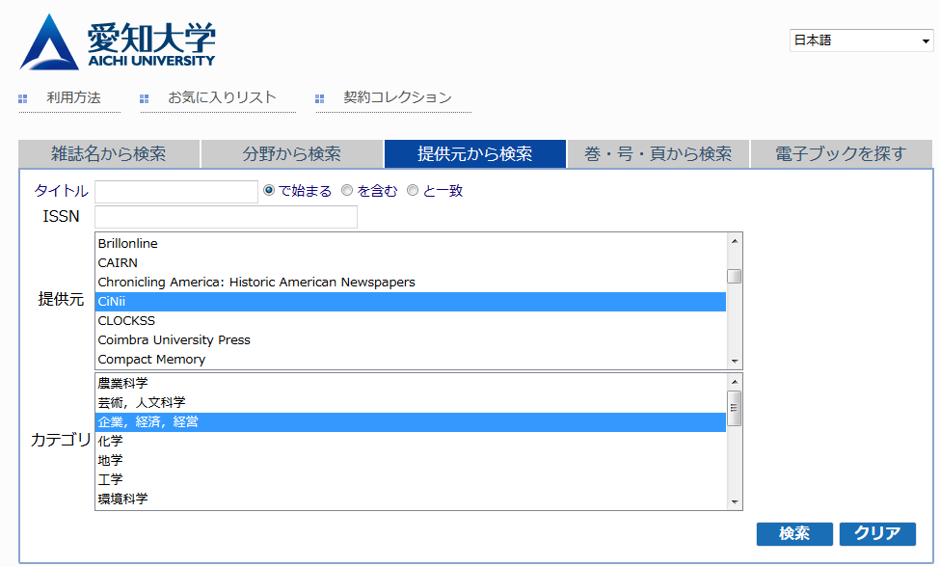The width and height of the screenshot is (940, 567).
Task: Switch to the 巻・号・頁から検索 tab
Action: (x=658, y=154)
